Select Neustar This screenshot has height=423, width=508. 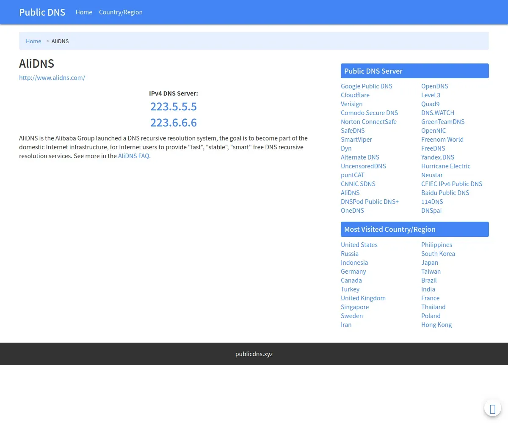[432, 175]
